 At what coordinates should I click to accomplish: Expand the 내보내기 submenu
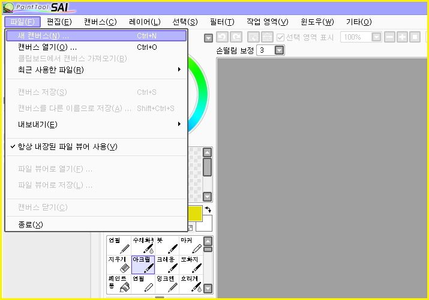tap(97, 124)
